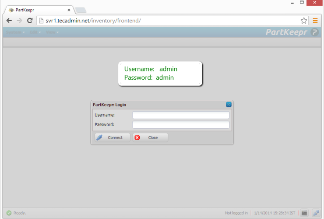Click the connection plug icon in status bar
The height and width of the screenshot is (219, 324).
coord(316,213)
